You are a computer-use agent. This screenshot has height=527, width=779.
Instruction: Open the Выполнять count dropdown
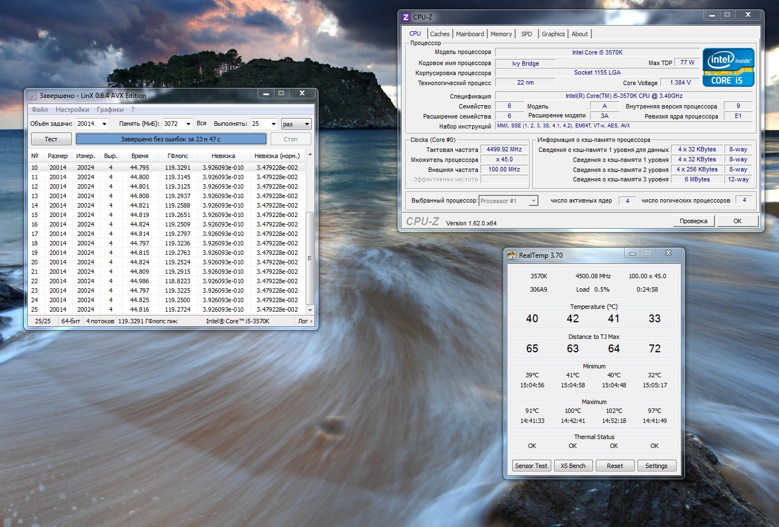point(273,124)
